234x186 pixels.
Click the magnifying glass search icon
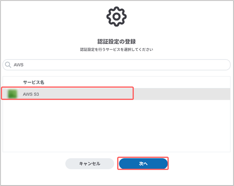point(8,65)
